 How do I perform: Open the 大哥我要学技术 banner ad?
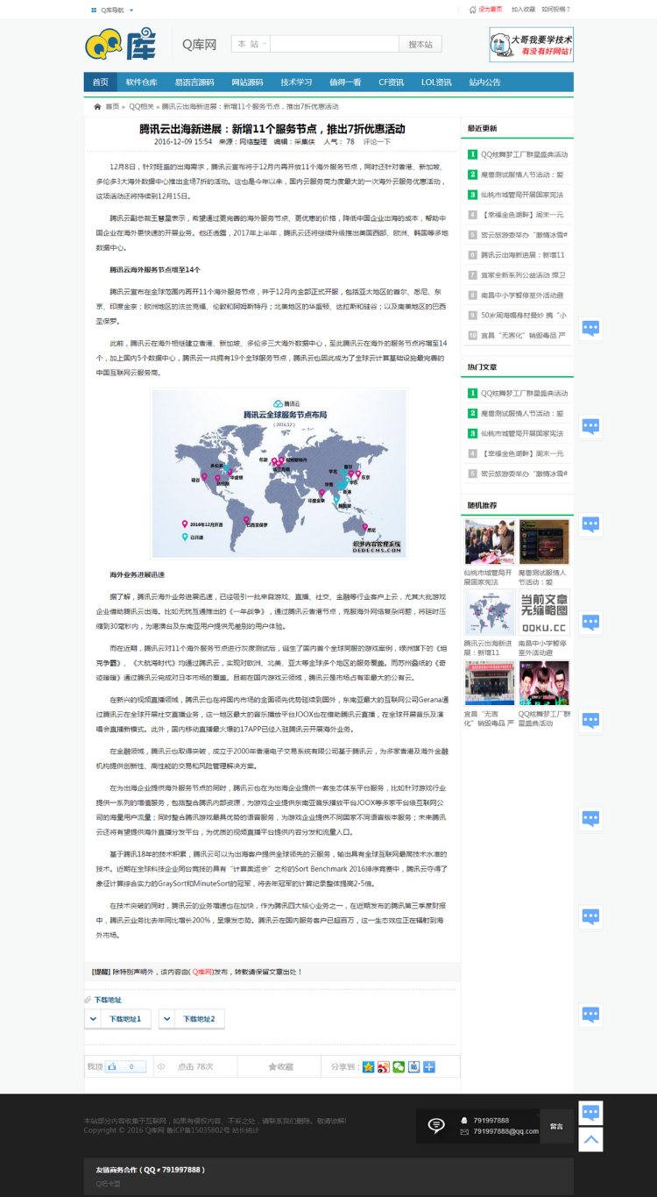[x=531, y=45]
